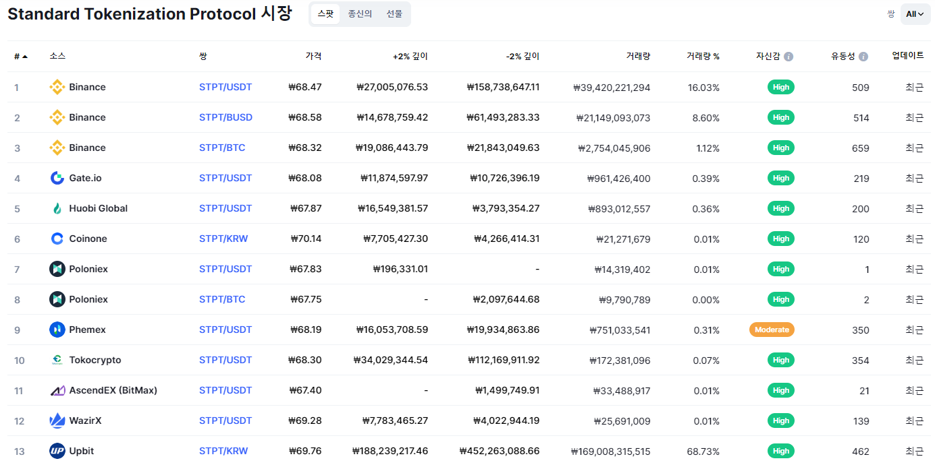Click the info icon next to 자신감
This screenshot has width=935, height=465.
(789, 57)
